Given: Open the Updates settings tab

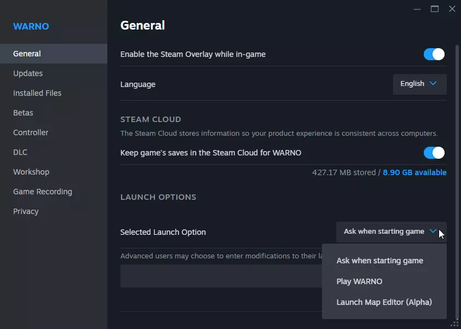Looking at the screenshot, I should click(x=28, y=73).
